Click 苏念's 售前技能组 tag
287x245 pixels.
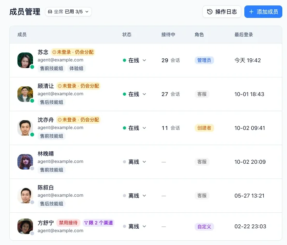tap(52, 68)
